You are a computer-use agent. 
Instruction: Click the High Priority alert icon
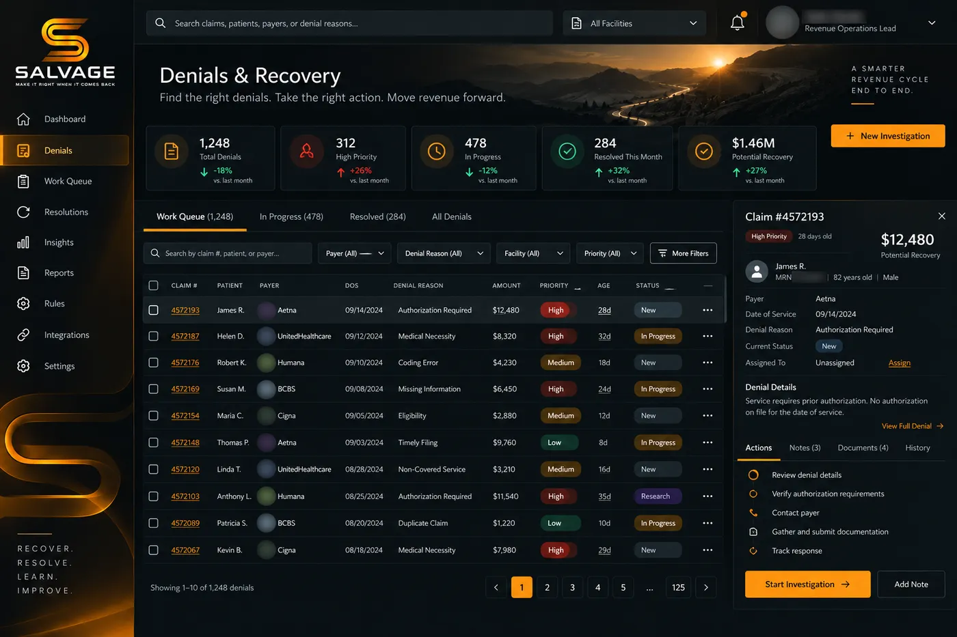pos(307,151)
